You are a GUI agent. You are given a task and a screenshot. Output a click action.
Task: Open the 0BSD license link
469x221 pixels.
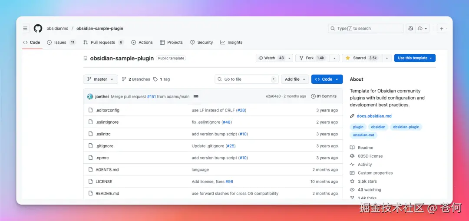pos(370,156)
